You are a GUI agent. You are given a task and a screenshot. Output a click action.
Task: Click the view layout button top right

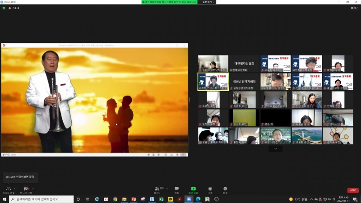pyautogui.click(x=354, y=8)
